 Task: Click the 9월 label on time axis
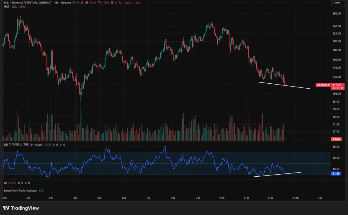pos(198,198)
